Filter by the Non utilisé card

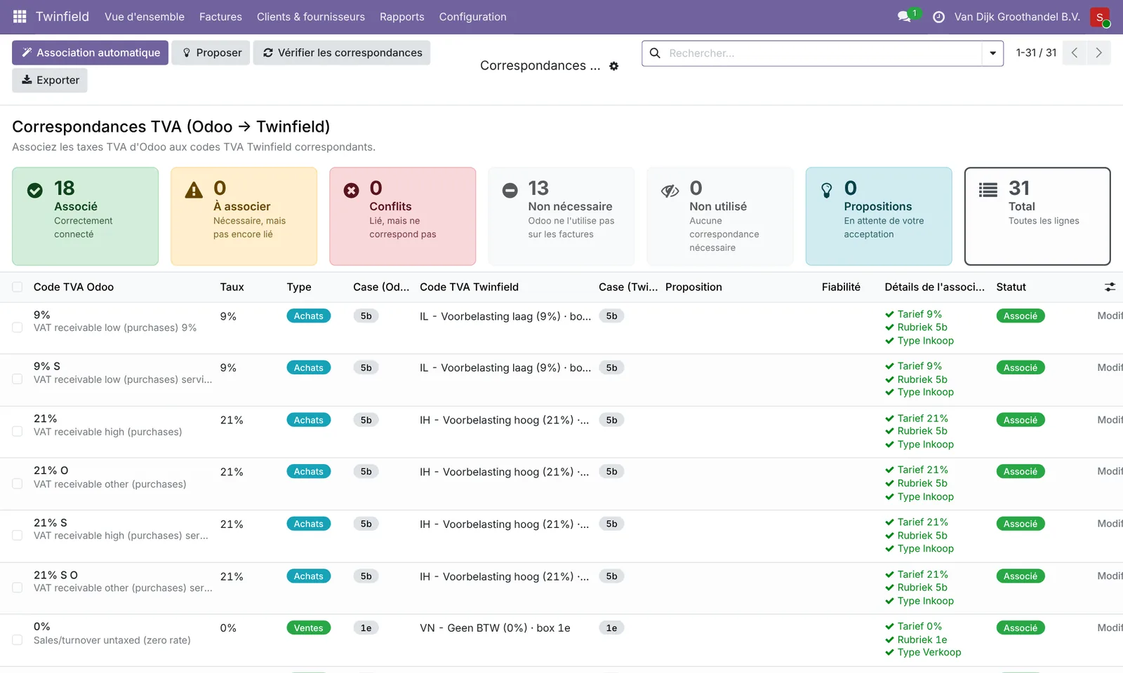click(719, 216)
